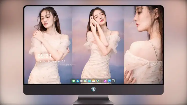Open the Photos gallery icon in dock

(x=97, y=81)
